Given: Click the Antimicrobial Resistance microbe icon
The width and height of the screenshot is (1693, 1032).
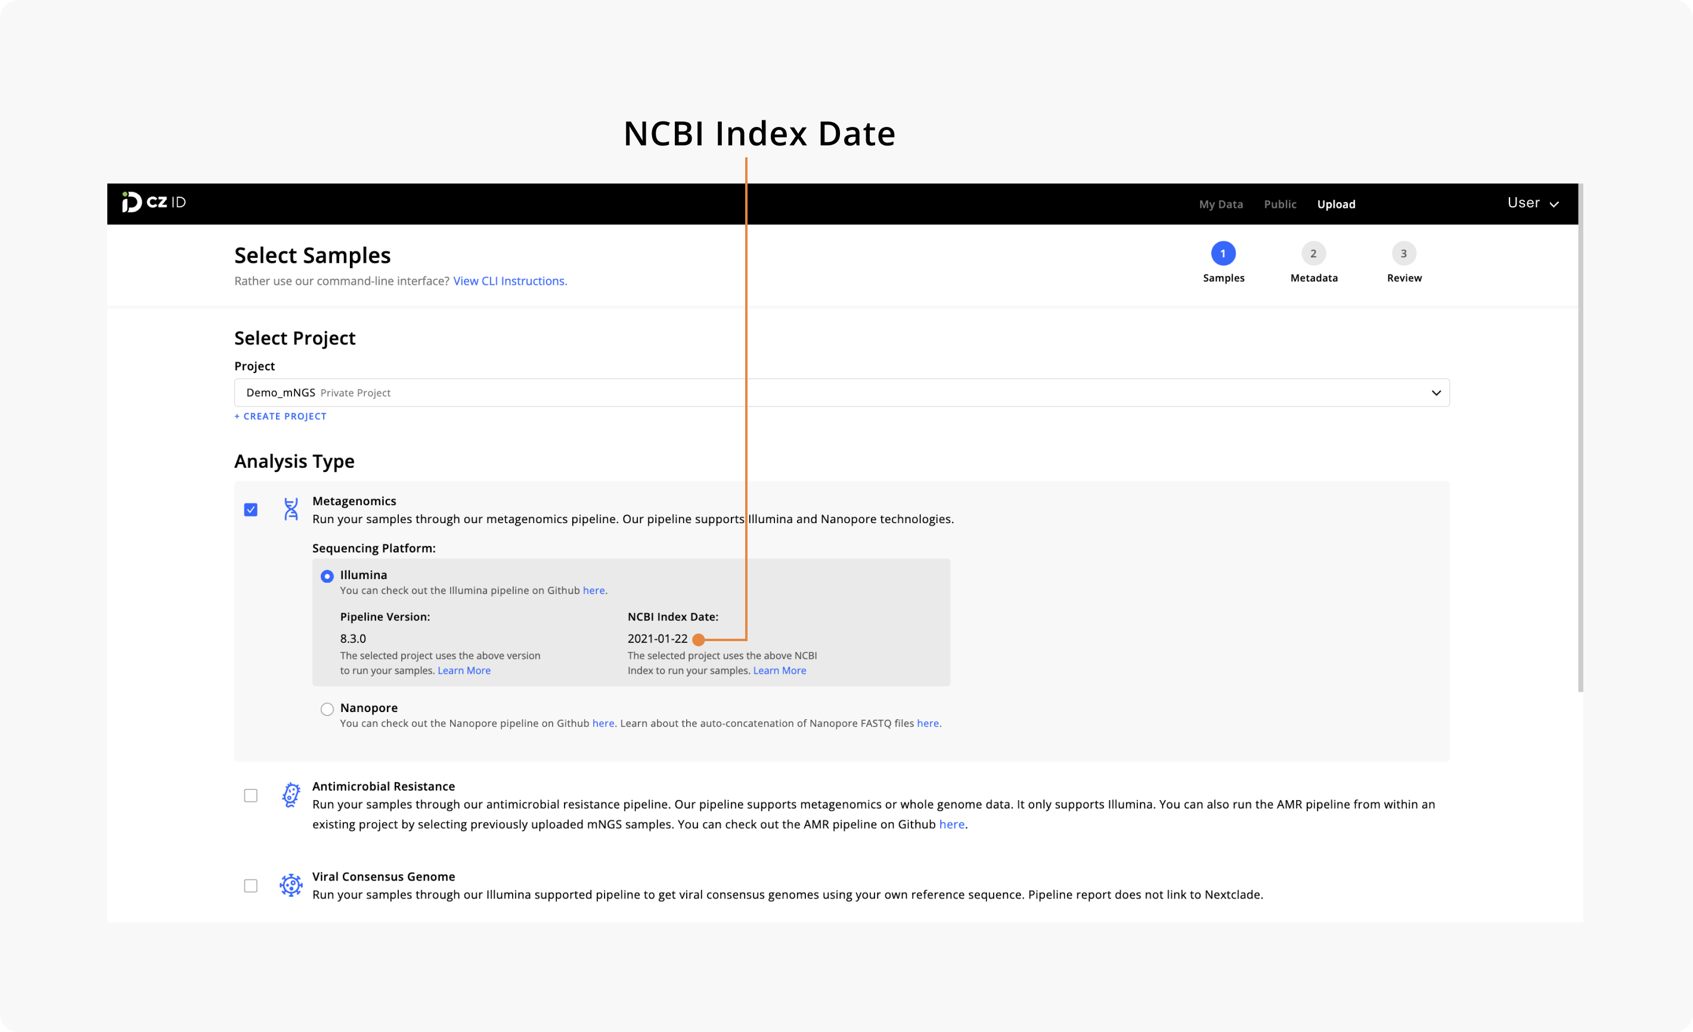Looking at the screenshot, I should tap(291, 795).
